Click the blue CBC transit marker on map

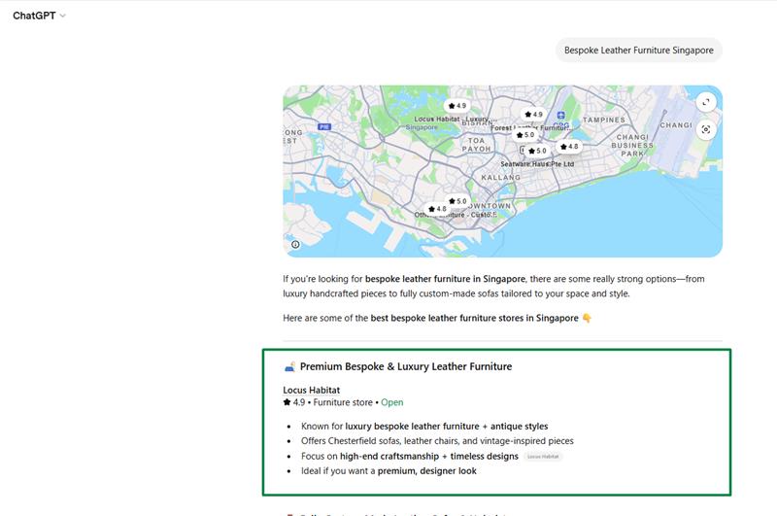tap(560, 115)
